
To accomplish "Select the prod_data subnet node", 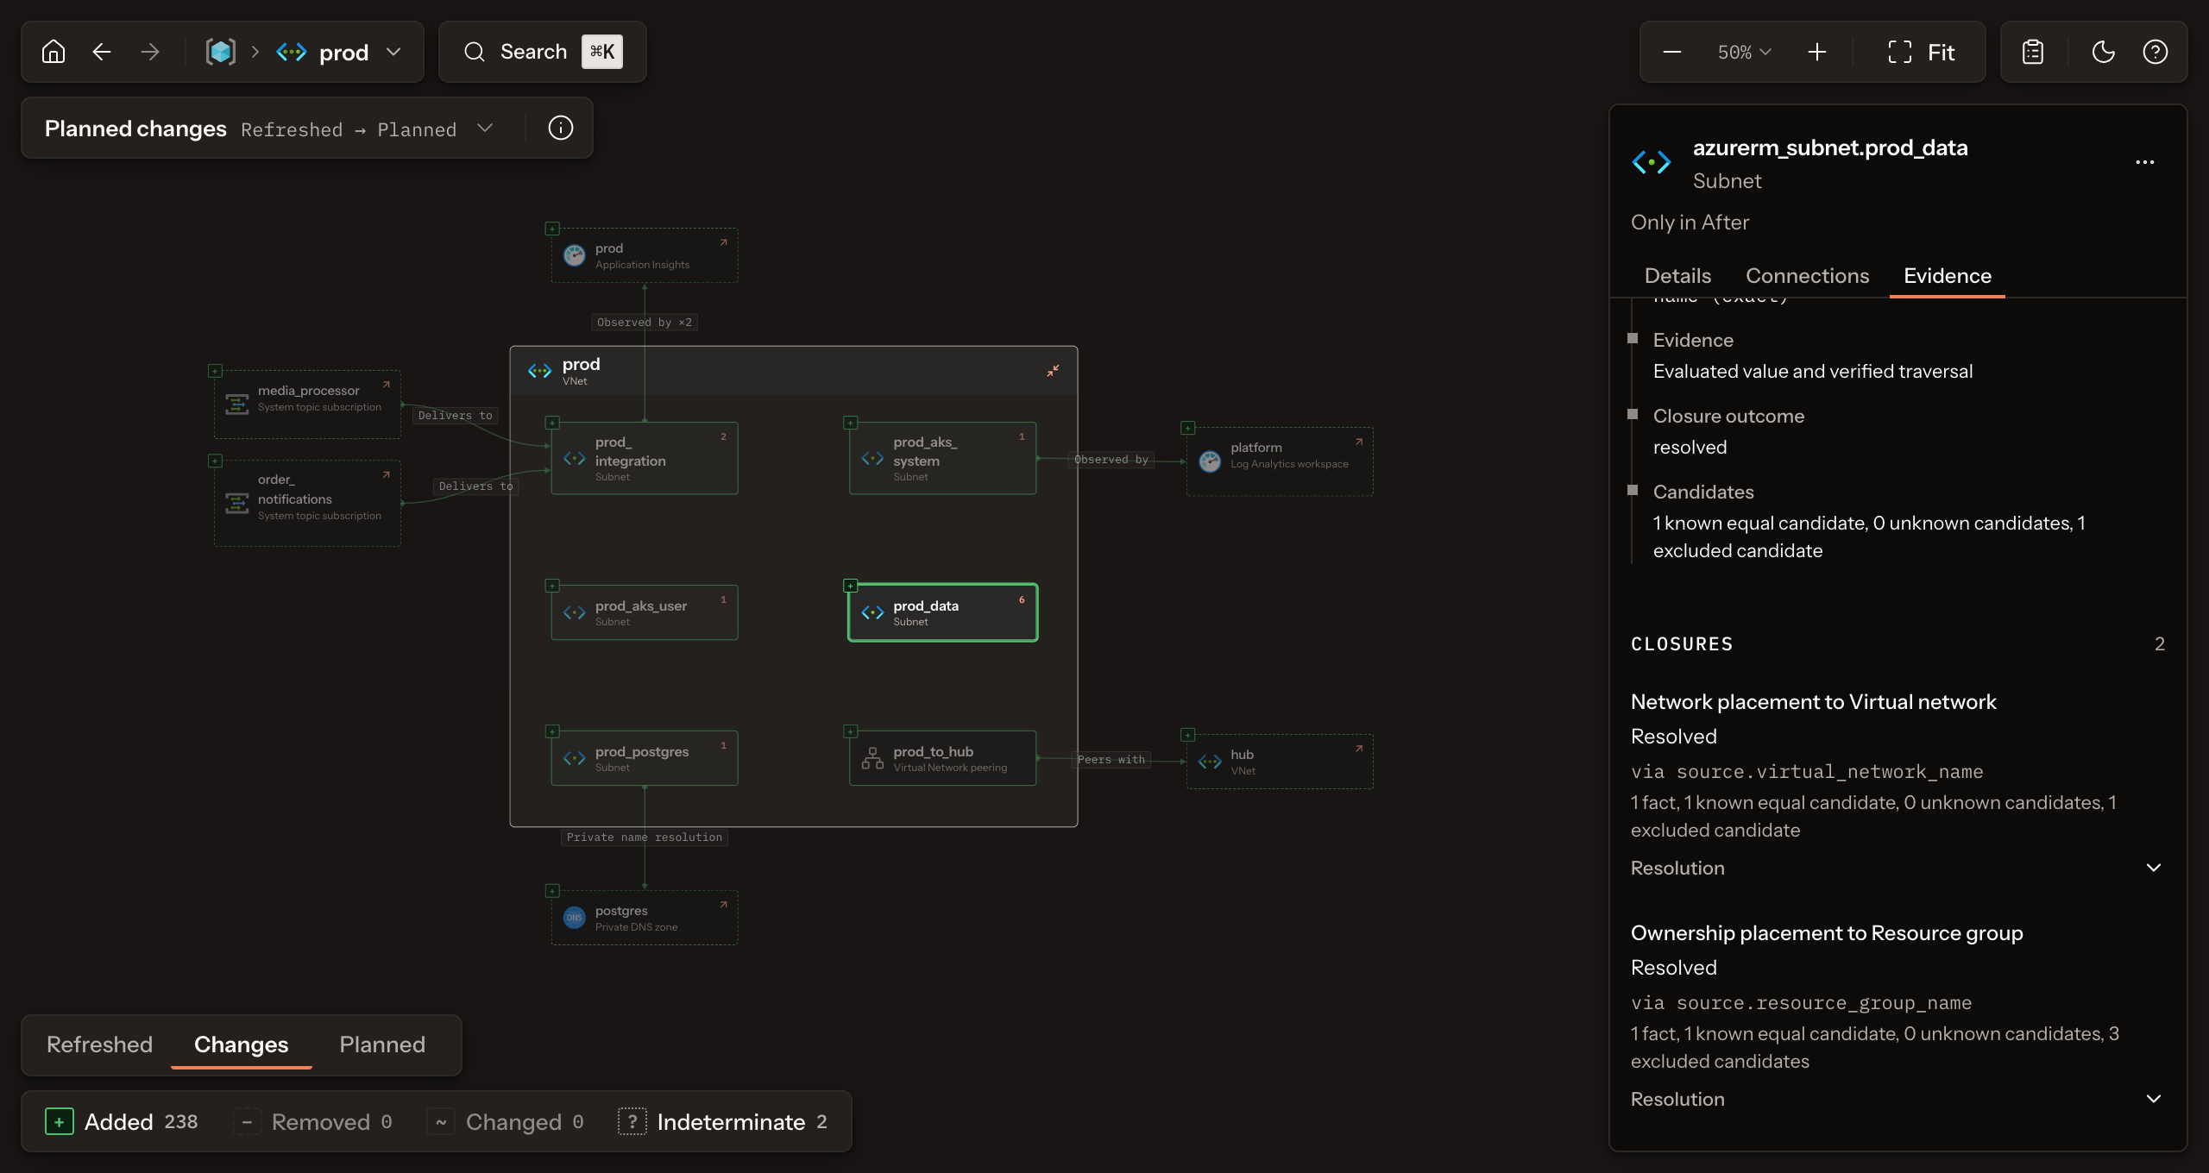I will (x=942, y=612).
